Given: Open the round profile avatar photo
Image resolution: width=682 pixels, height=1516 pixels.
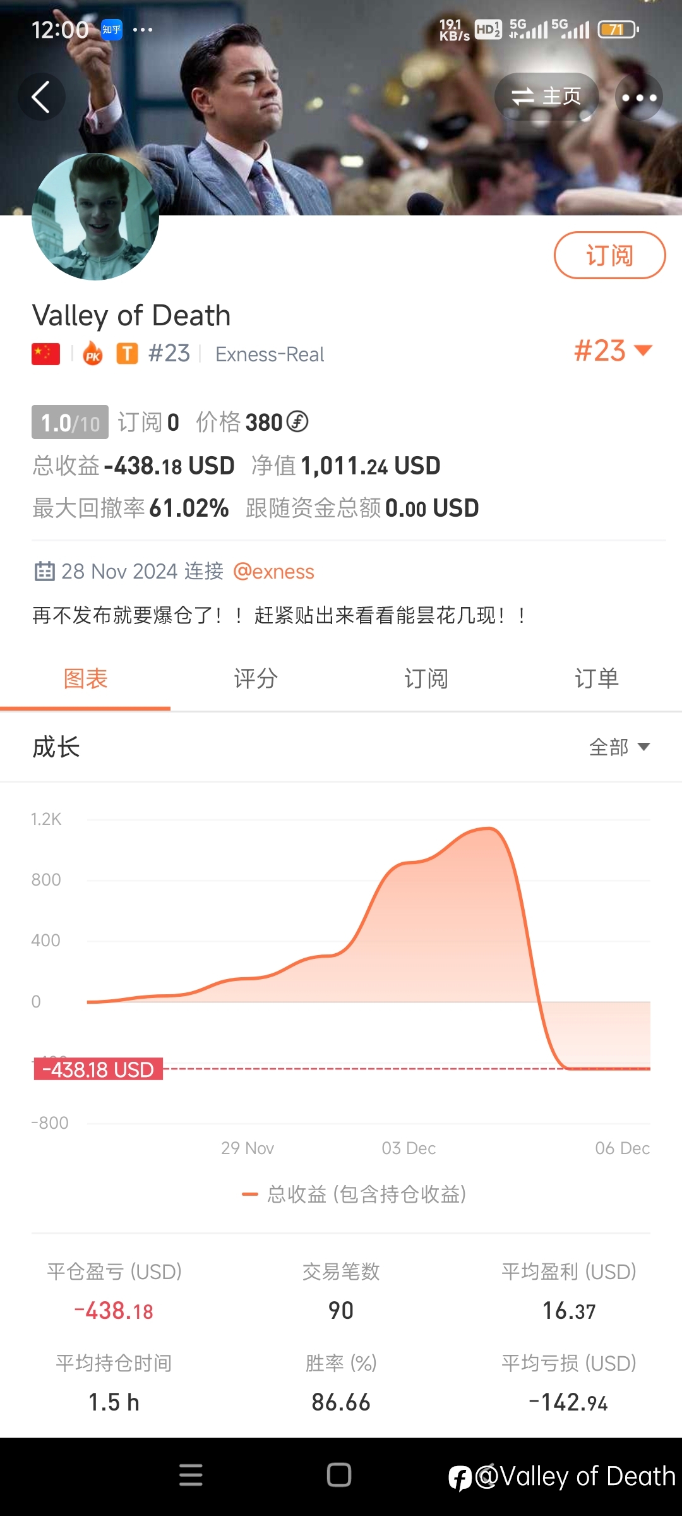Looking at the screenshot, I should coord(95,217).
